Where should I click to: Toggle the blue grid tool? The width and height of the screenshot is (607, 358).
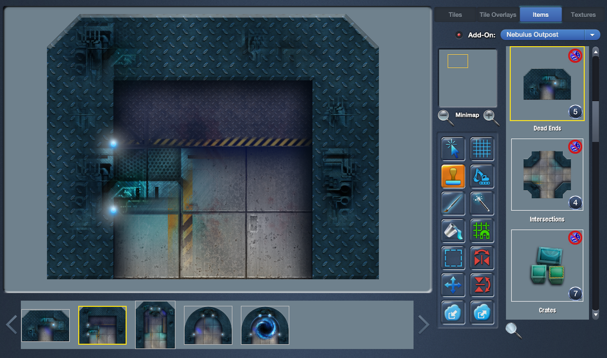coord(482,149)
